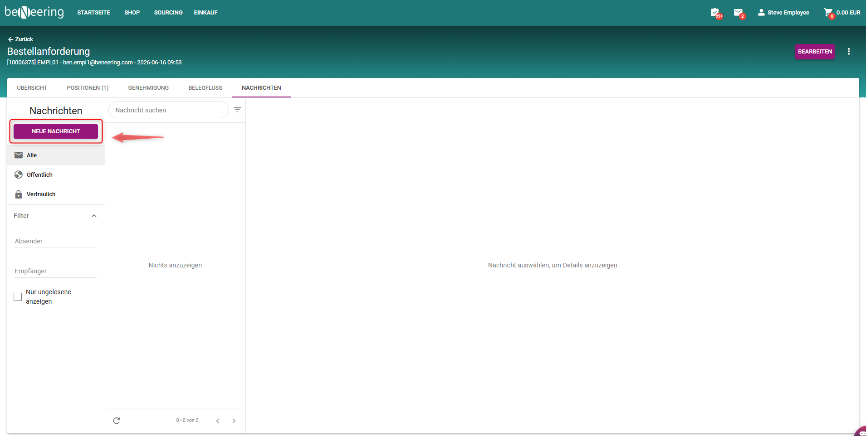Open the Startseite menu
The image size is (866, 436).
[93, 13]
